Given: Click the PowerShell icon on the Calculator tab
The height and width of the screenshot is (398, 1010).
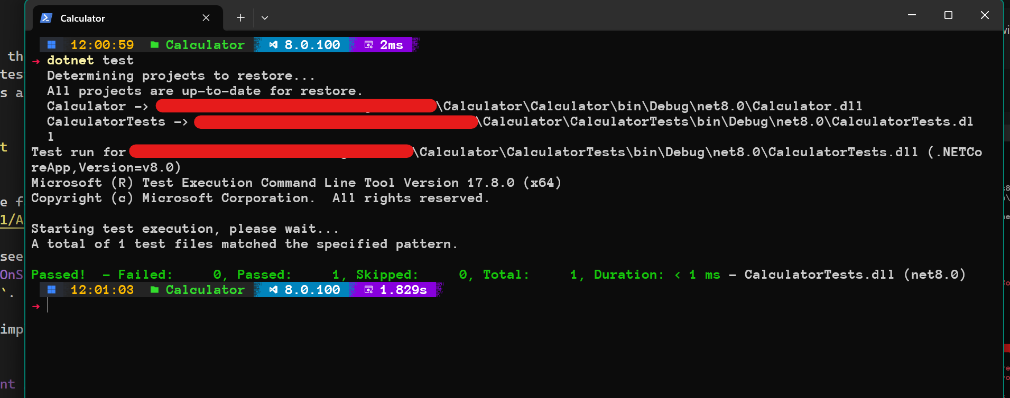Looking at the screenshot, I should coord(47,18).
